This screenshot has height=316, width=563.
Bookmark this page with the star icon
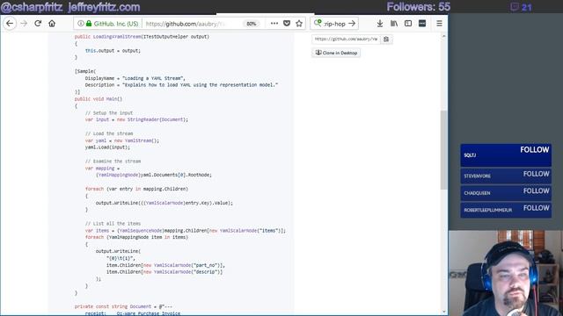(x=299, y=24)
